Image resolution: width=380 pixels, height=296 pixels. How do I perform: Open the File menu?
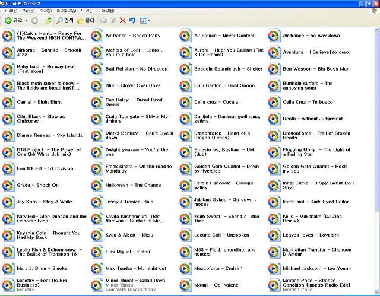tap(11, 11)
